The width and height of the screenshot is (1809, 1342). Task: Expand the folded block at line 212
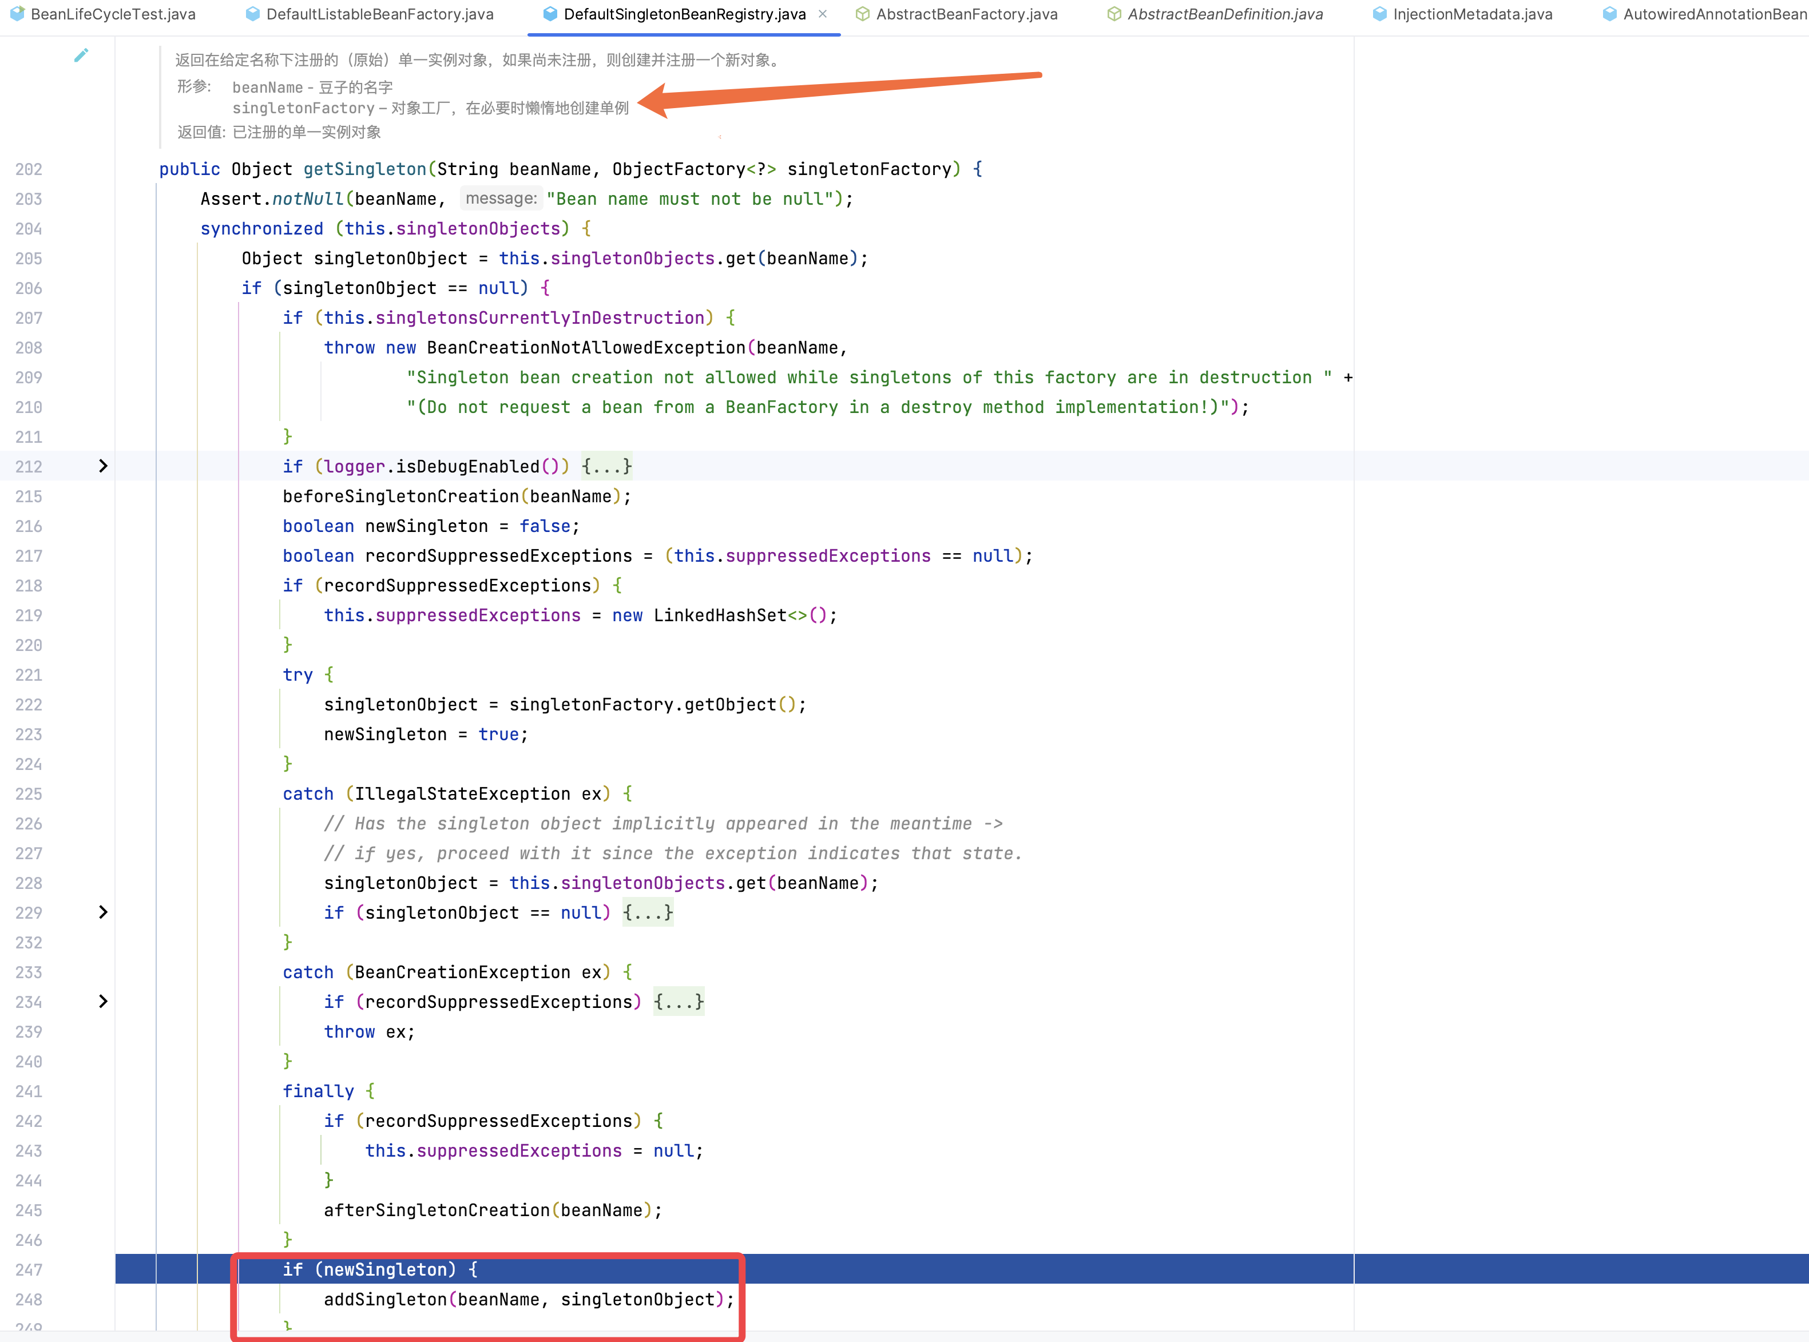pyautogui.click(x=103, y=466)
